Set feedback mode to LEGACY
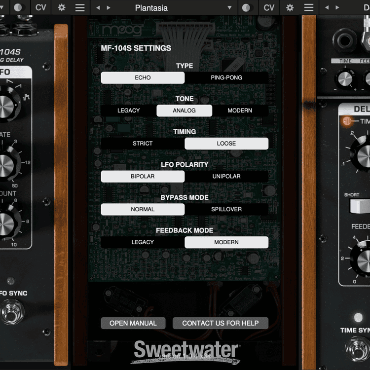370x370 pixels. click(143, 242)
